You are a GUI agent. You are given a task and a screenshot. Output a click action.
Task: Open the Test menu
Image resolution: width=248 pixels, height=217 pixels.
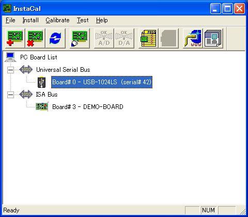point(83,20)
